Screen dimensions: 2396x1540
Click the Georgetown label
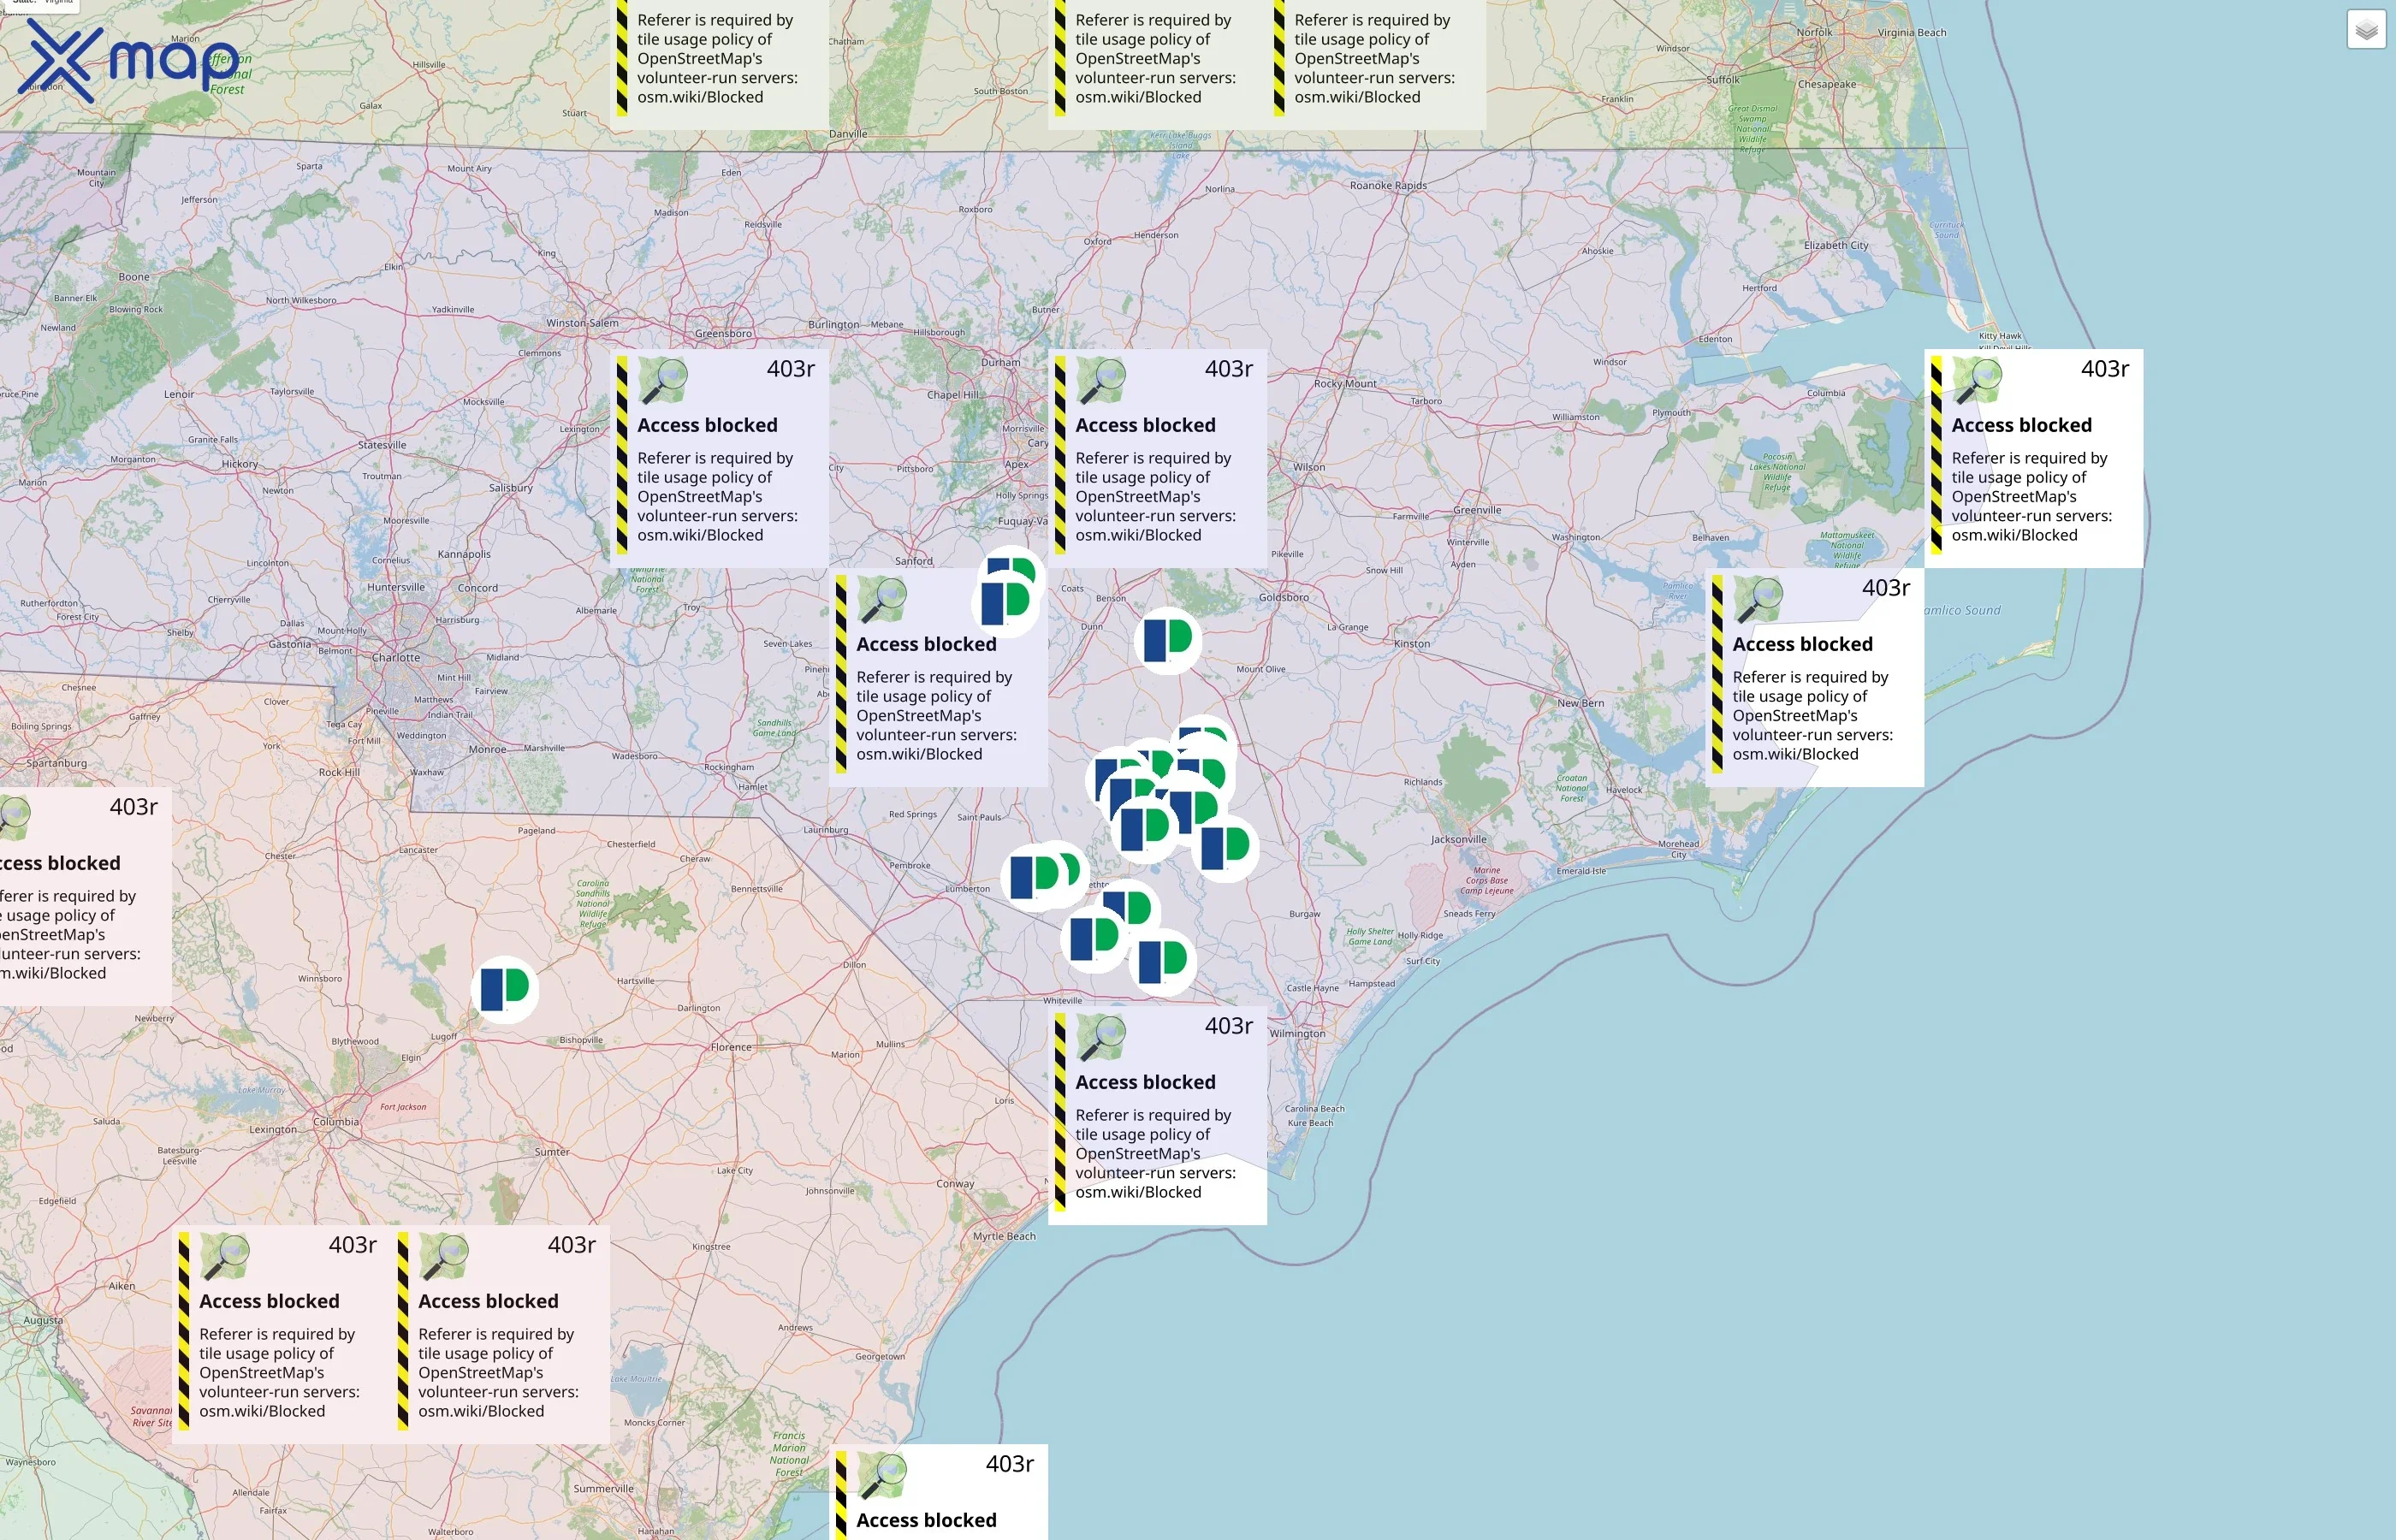coord(880,1357)
